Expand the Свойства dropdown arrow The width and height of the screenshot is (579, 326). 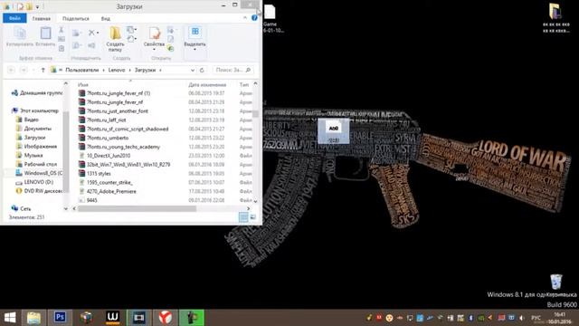click(154, 50)
